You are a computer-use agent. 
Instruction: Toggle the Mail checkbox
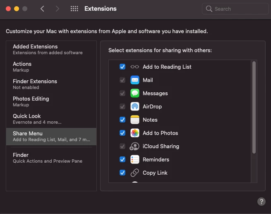click(122, 80)
